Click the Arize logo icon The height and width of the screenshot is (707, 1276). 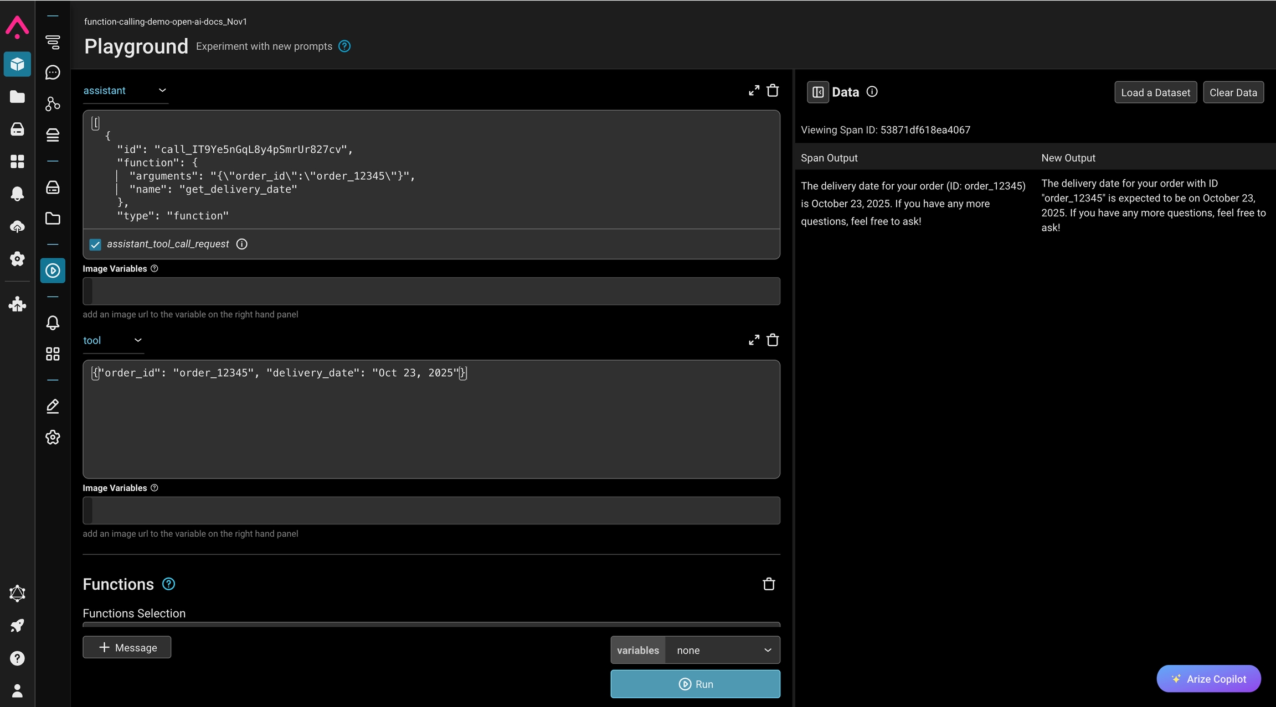pos(17,27)
